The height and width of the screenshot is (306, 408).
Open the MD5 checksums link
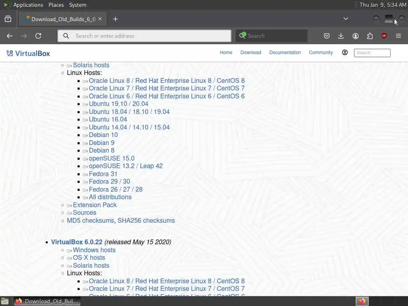90,220
